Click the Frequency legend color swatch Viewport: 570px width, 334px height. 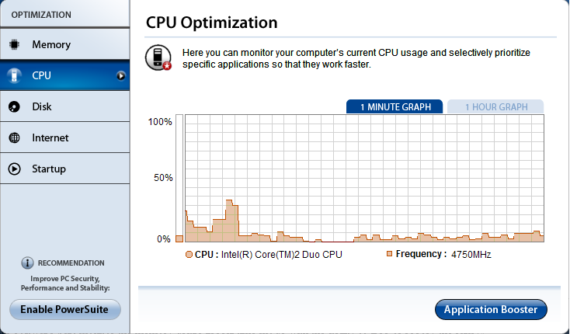(390, 254)
